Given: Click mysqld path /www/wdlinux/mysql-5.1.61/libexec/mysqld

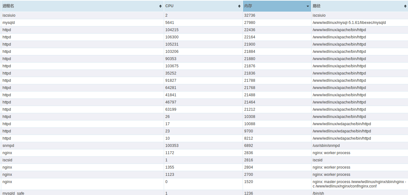Looking at the screenshot, I should [x=349, y=23].
